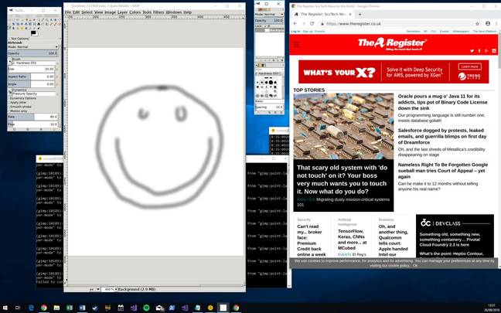
Task: Click the Aspect Ratio slider
Action: pyautogui.click(x=32, y=77)
